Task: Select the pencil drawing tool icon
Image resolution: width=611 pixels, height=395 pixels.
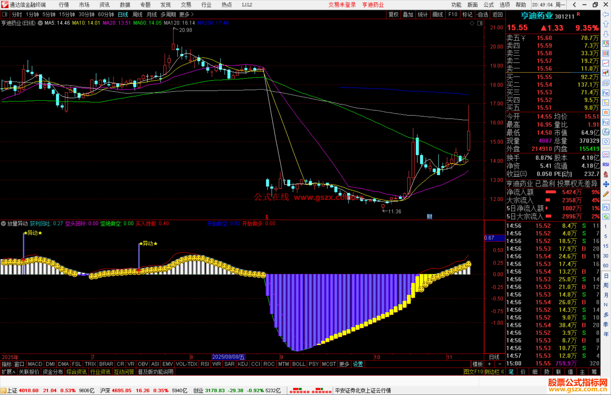Action: coord(606,194)
